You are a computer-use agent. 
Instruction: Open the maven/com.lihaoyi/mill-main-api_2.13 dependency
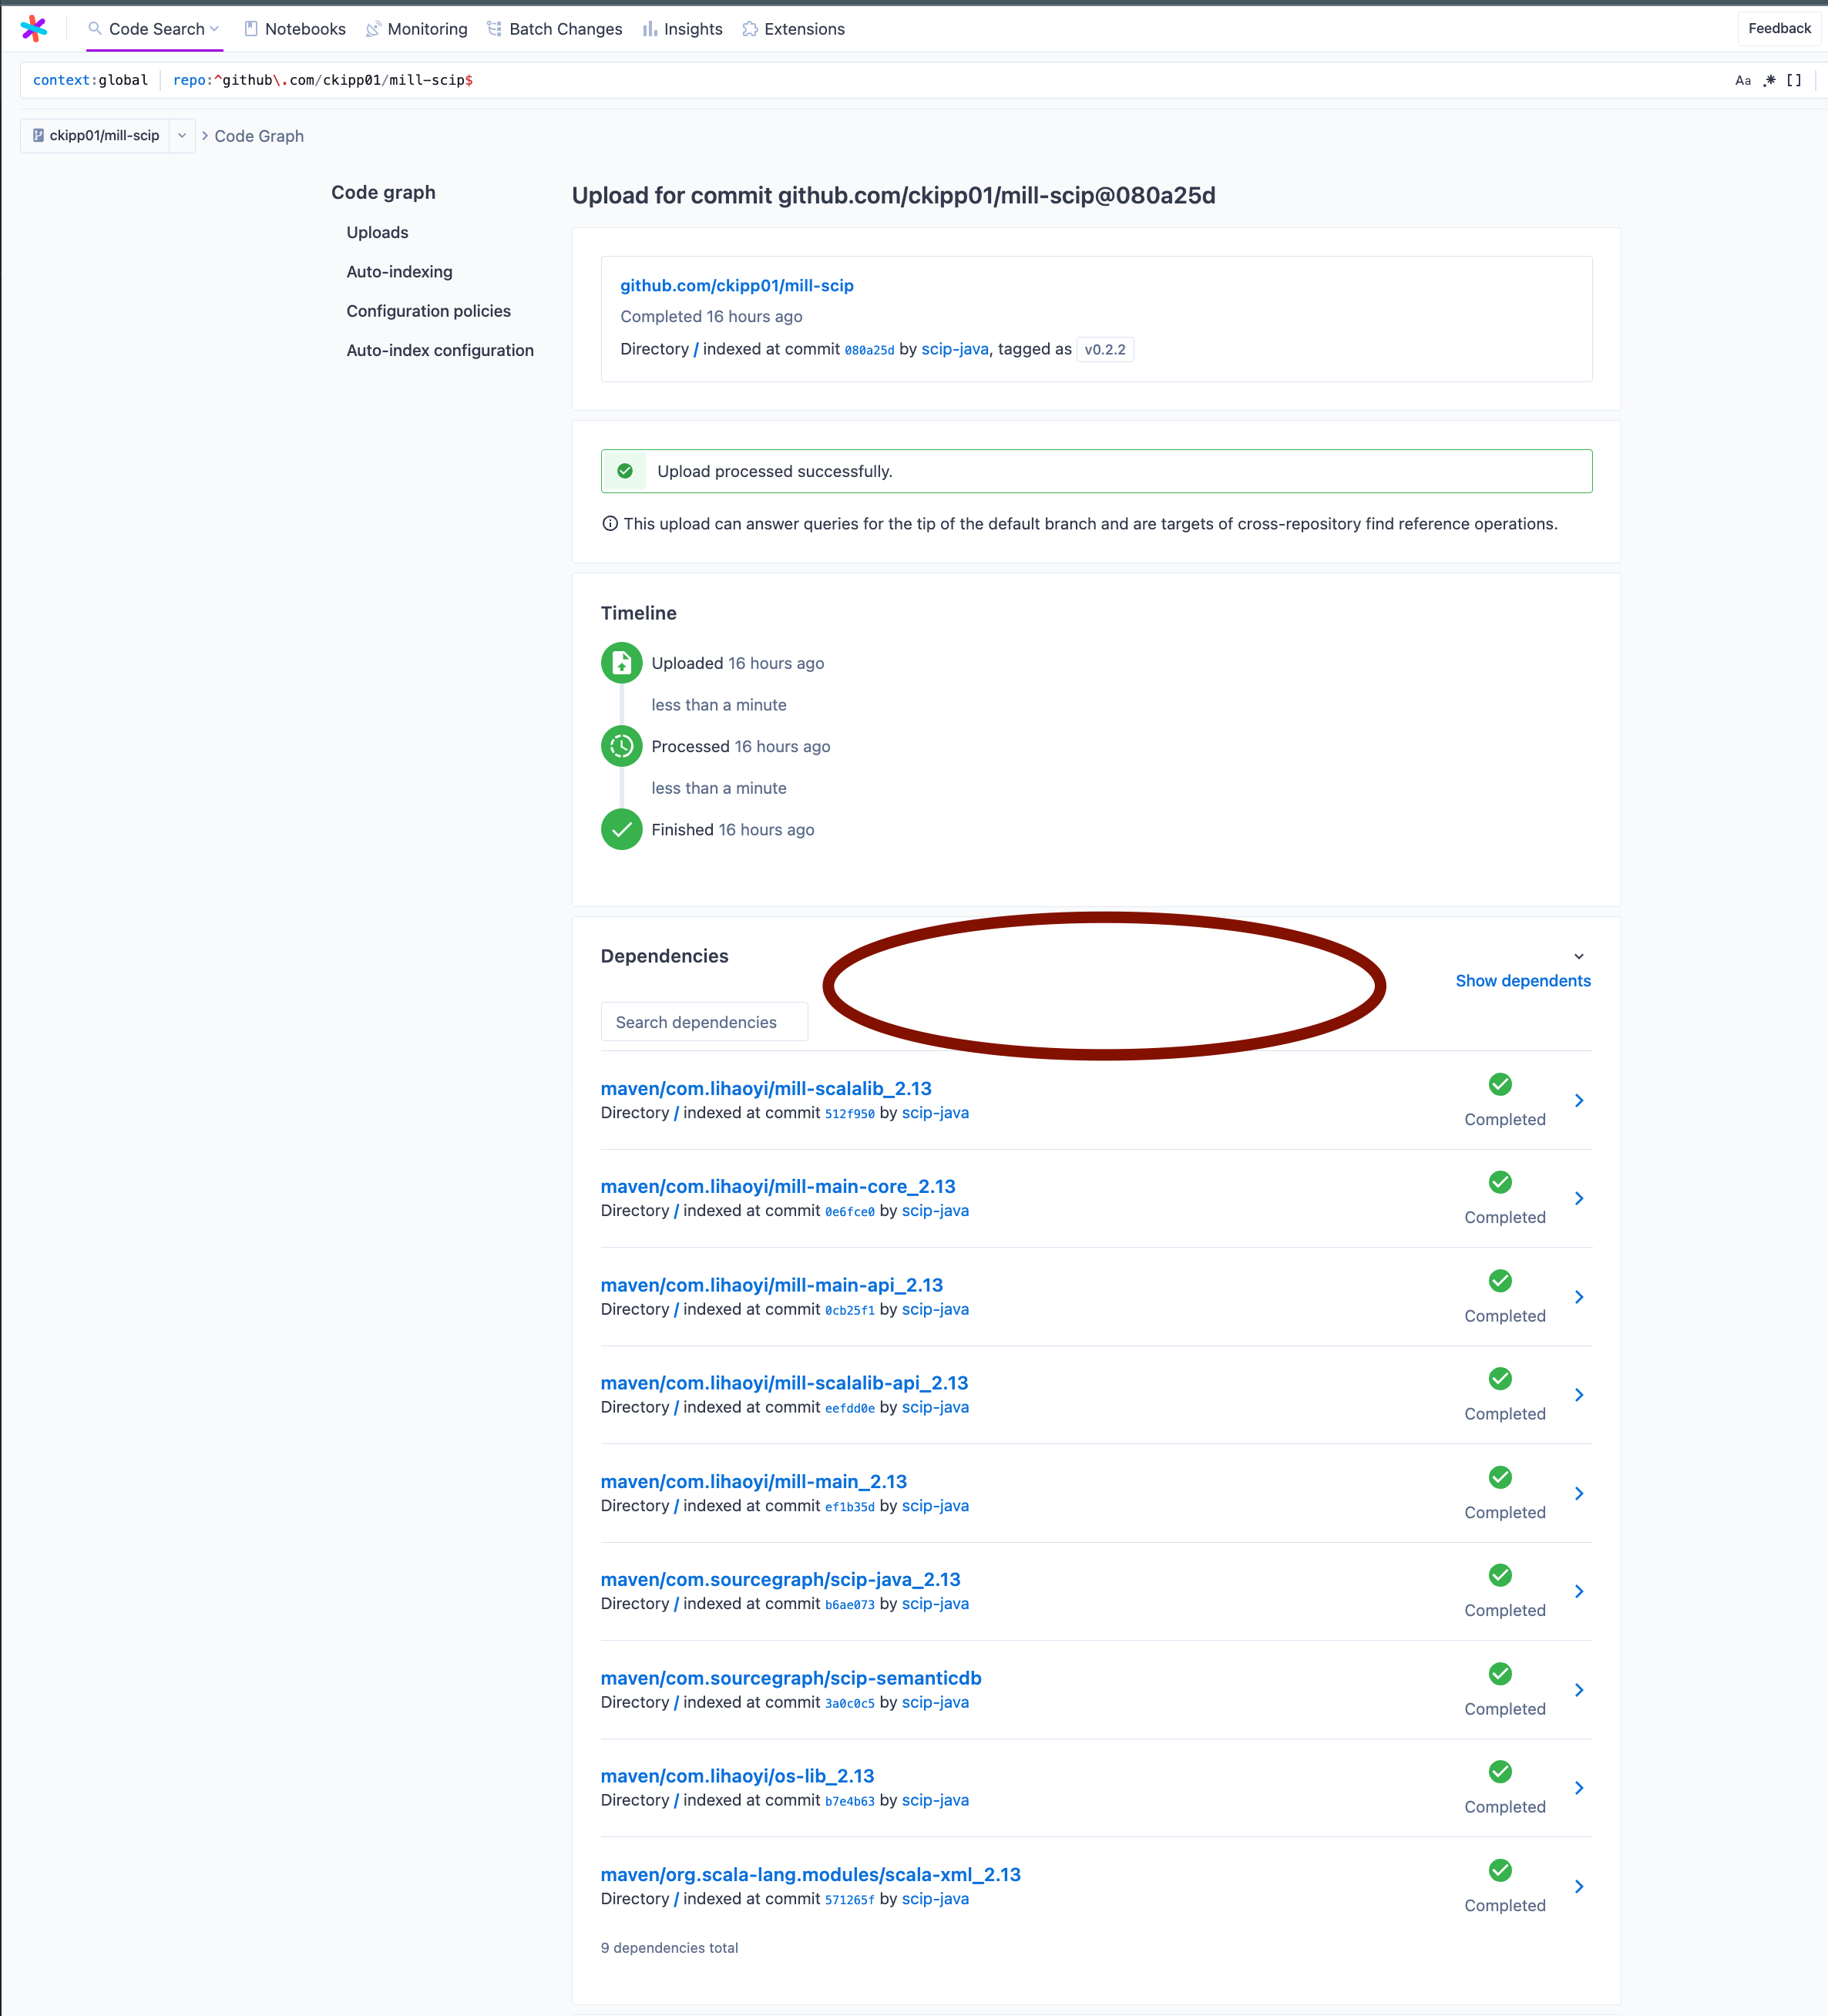tap(771, 1285)
